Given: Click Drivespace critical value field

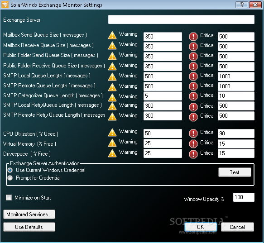Looking at the screenshot, I should click(x=236, y=153).
